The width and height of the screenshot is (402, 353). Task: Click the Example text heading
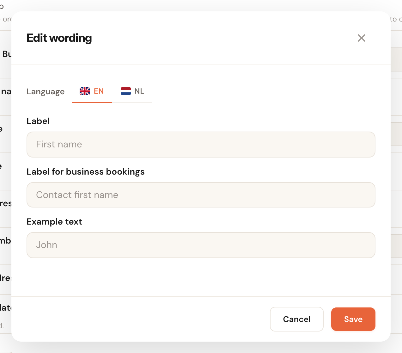click(x=54, y=222)
